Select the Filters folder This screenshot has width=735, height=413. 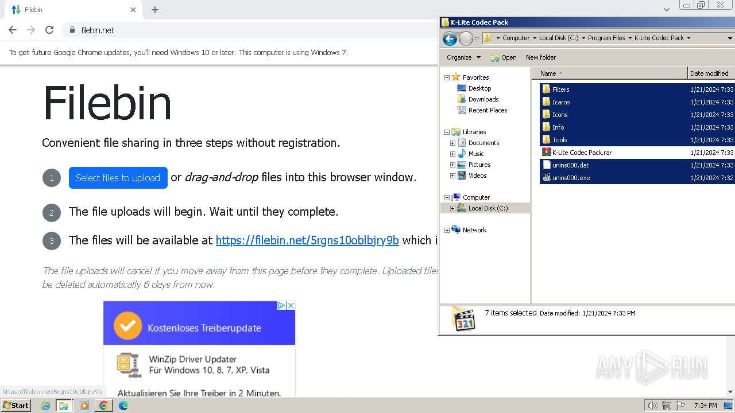637,89
